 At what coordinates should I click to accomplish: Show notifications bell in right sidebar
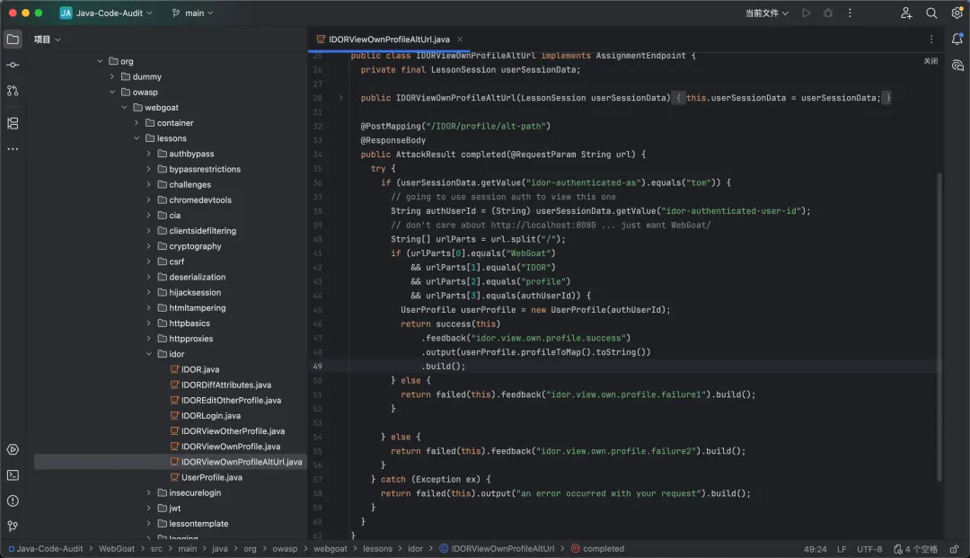tap(957, 40)
